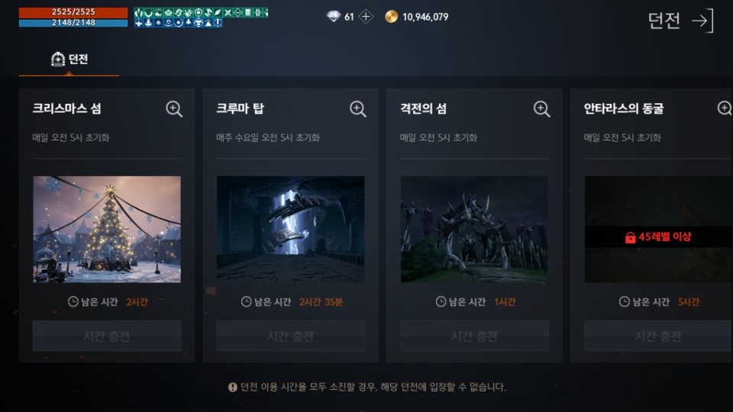
Task: Click the diamond currency icon
Action: pyautogui.click(x=334, y=17)
